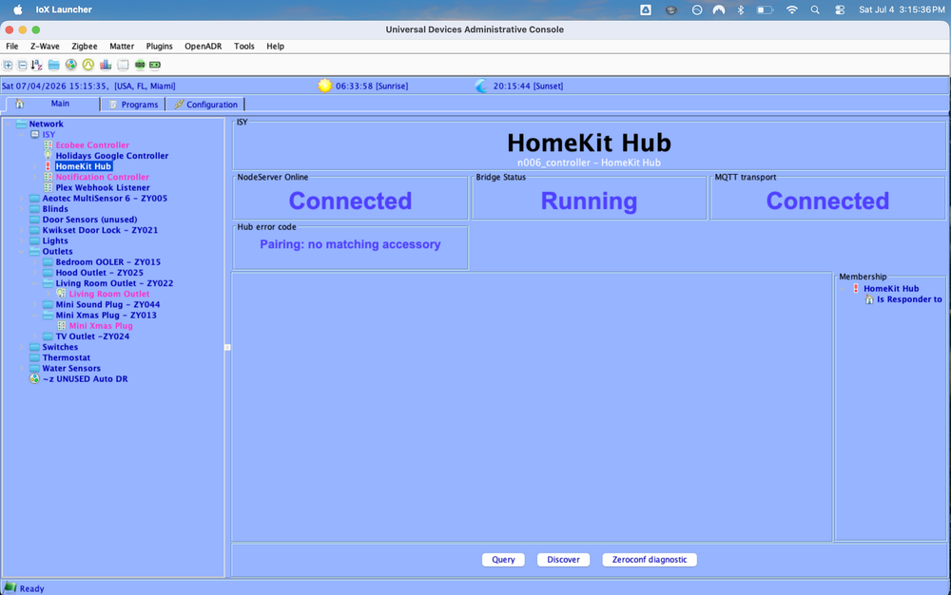Switch to the Configuration tab

coord(205,105)
